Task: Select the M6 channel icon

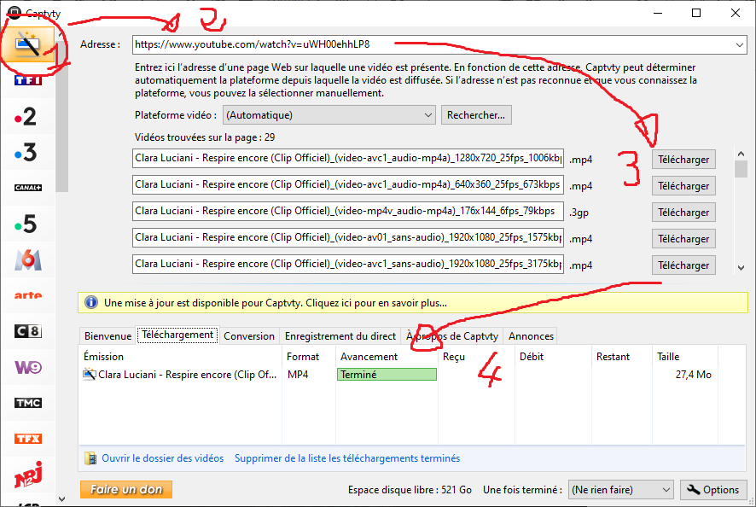Action: pyautogui.click(x=28, y=259)
